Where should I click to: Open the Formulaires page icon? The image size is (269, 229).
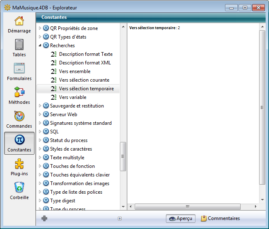[x=19, y=69]
